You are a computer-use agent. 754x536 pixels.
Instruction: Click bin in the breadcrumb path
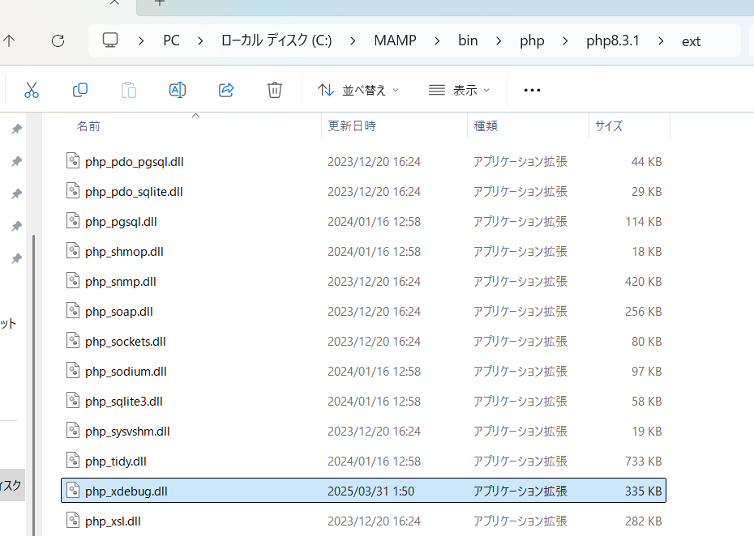coord(468,40)
